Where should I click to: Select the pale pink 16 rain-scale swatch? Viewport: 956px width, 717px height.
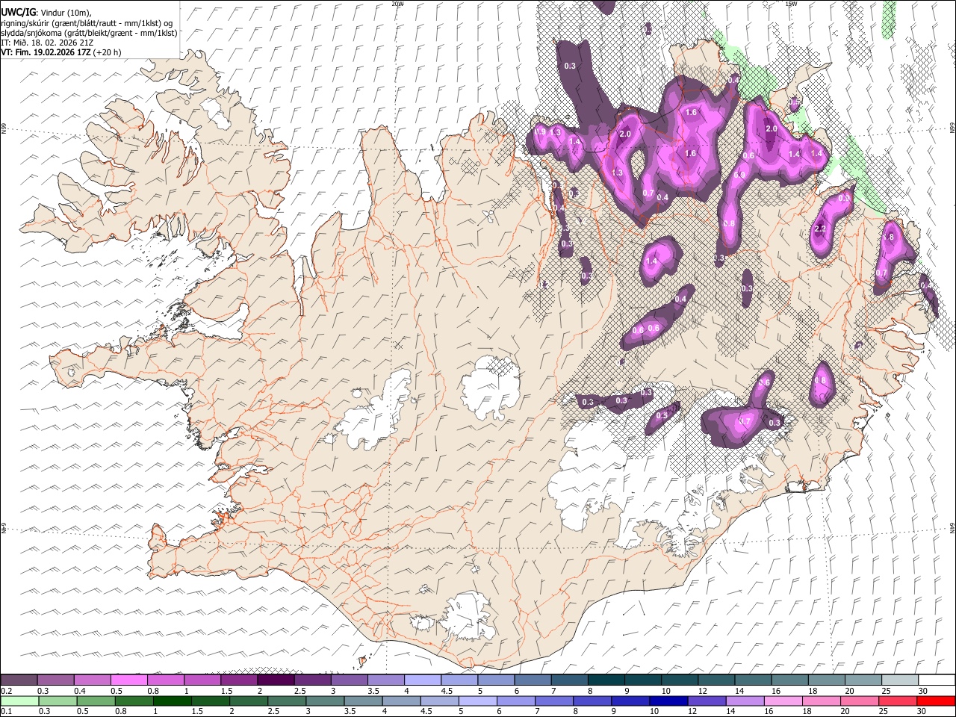pos(783,701)
